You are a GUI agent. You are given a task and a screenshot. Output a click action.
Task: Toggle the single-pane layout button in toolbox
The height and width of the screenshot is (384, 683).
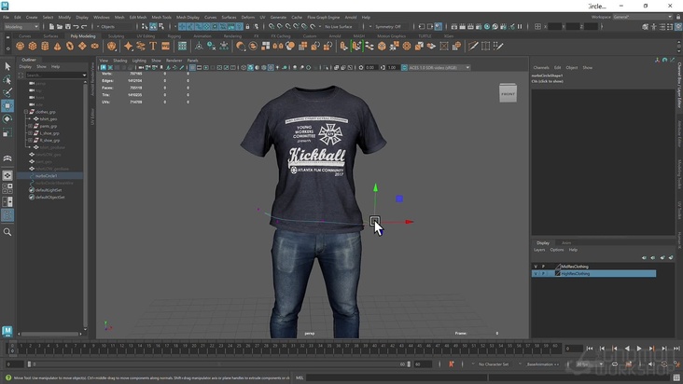pyautogui.click(x=7, y=175)
